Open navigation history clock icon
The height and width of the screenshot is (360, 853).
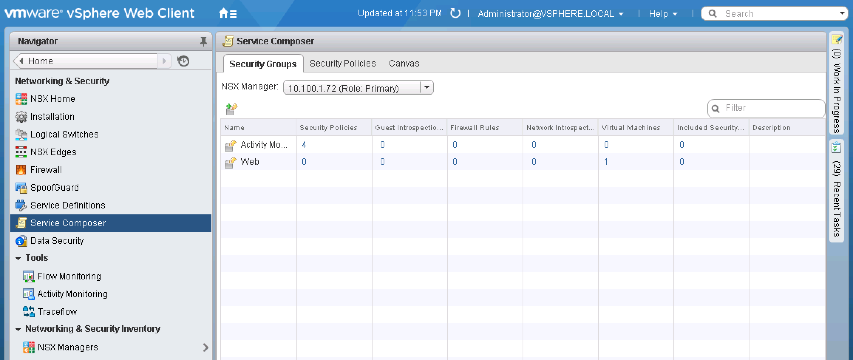click(183, 61)
